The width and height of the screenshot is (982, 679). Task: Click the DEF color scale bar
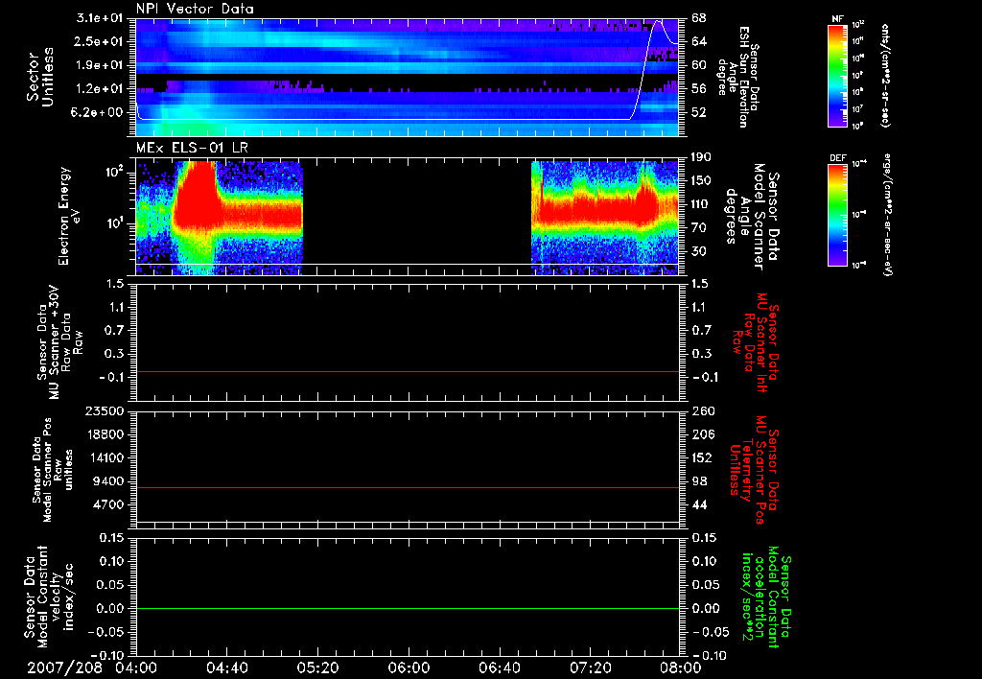pos(838,215)
